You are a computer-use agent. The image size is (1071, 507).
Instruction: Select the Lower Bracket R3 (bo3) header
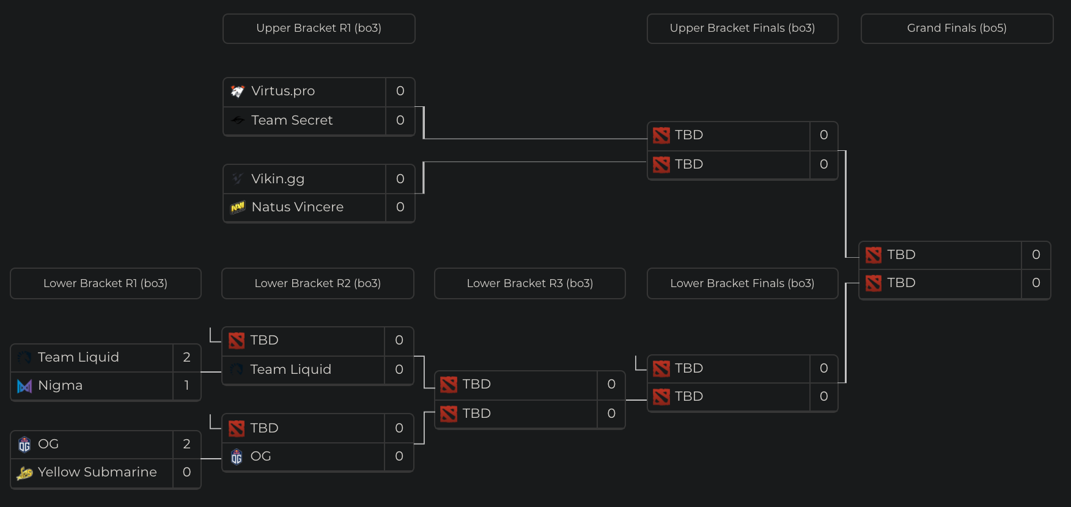click(x=529, y=283)
